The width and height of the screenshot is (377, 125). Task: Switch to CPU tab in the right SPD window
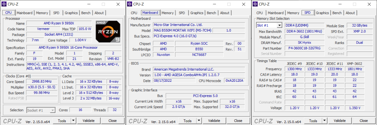point(260,13)
